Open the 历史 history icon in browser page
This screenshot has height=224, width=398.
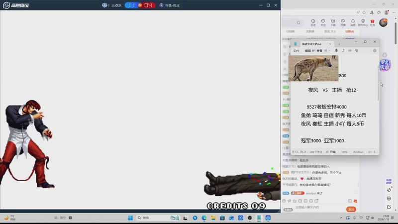pyautogui.click(x=313, y=22)
